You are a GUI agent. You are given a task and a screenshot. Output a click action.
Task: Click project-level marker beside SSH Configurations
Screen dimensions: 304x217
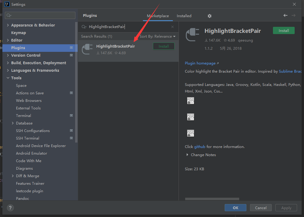tap(71, 131)
